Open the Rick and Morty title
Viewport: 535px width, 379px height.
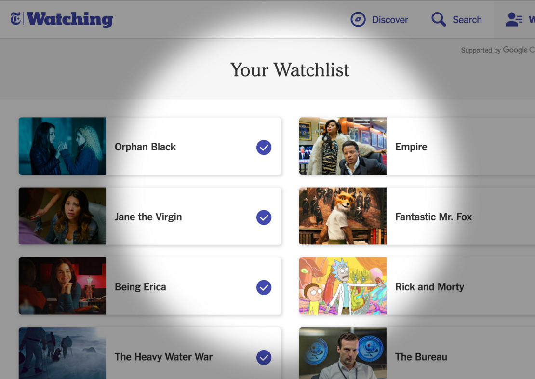click(429, 287)
